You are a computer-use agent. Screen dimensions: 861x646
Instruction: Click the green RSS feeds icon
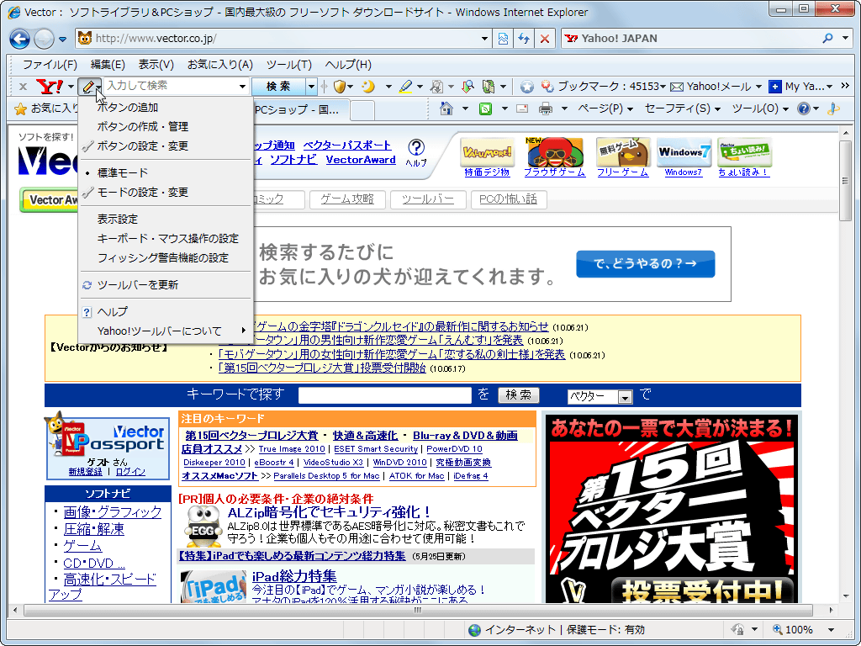click(485, 109)
